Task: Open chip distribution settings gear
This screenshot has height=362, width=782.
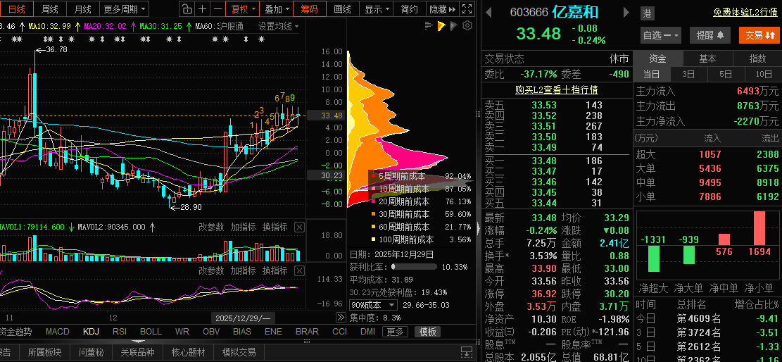Action: (467, 26)
